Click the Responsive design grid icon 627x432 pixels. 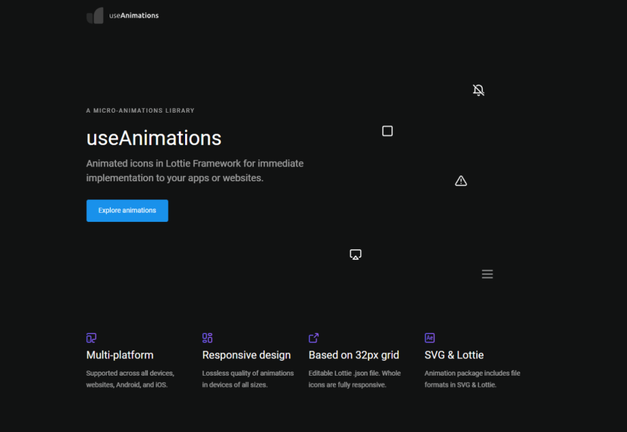pos(207,337)
